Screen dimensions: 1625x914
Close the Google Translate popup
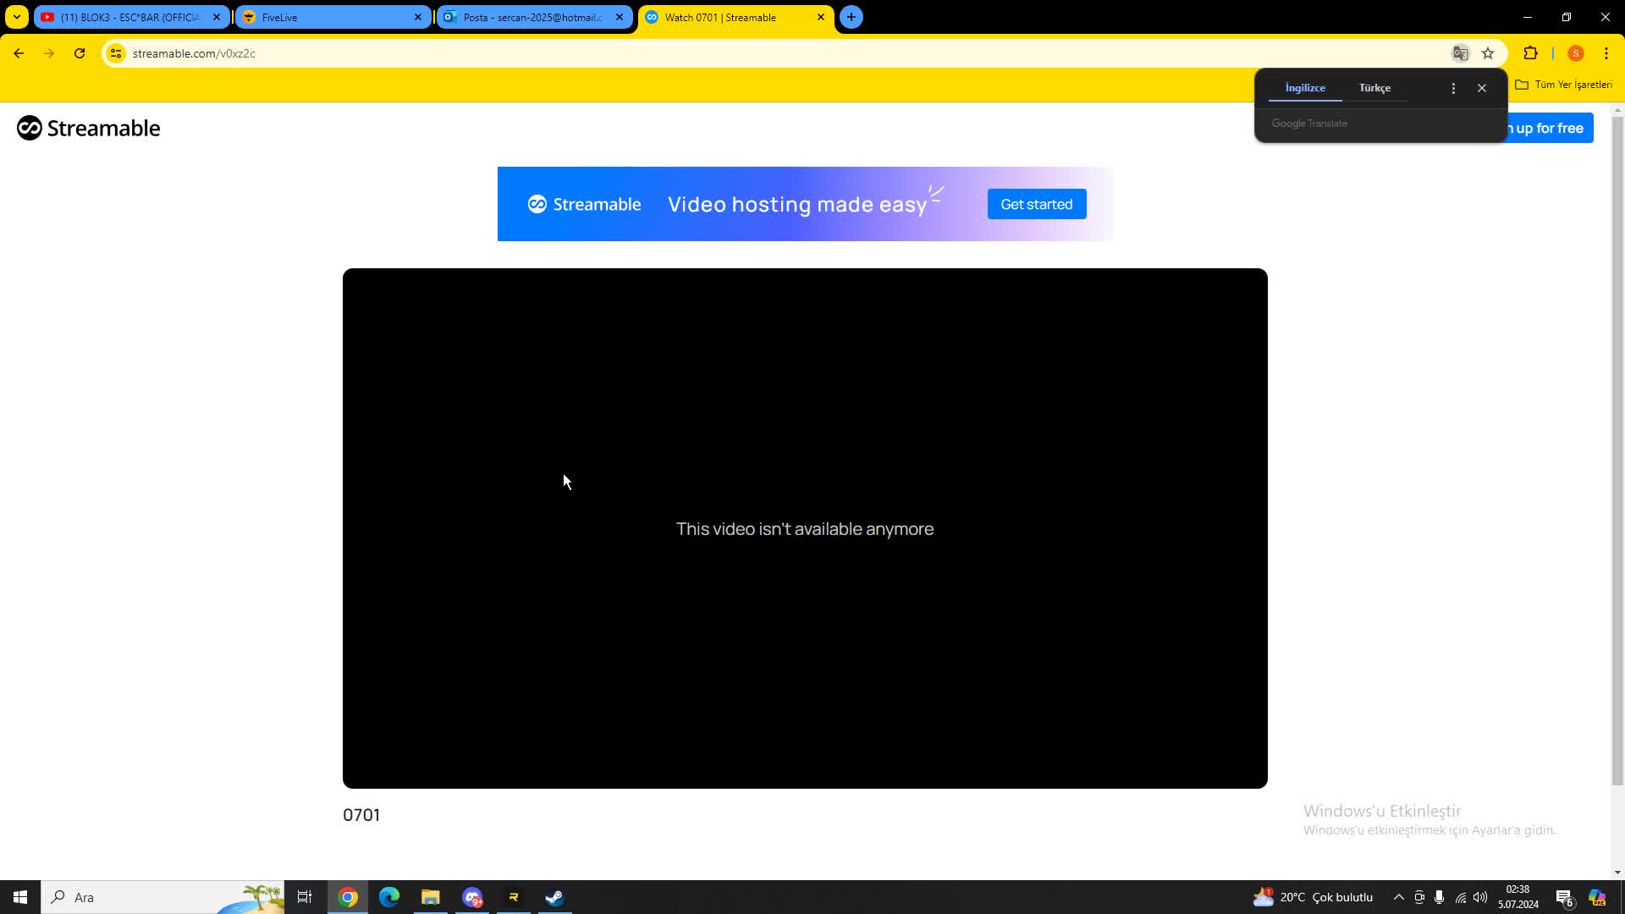(1481, 88)
